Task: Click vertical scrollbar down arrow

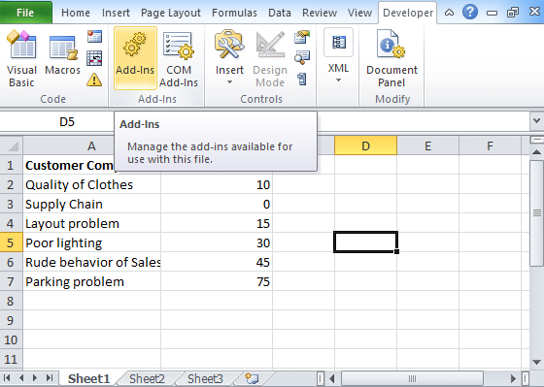Action: click(x=536, y=363)
